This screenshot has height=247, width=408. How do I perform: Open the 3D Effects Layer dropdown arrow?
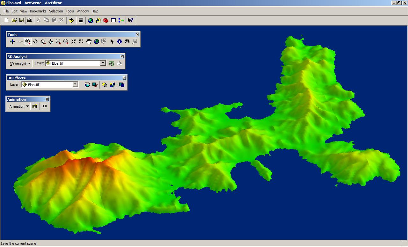(75, 84)
